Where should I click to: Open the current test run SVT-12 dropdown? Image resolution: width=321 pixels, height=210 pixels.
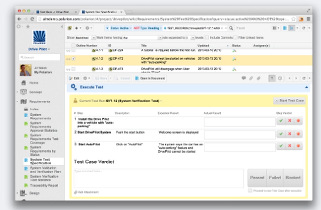pyautogui.click(x=134, y=101)
